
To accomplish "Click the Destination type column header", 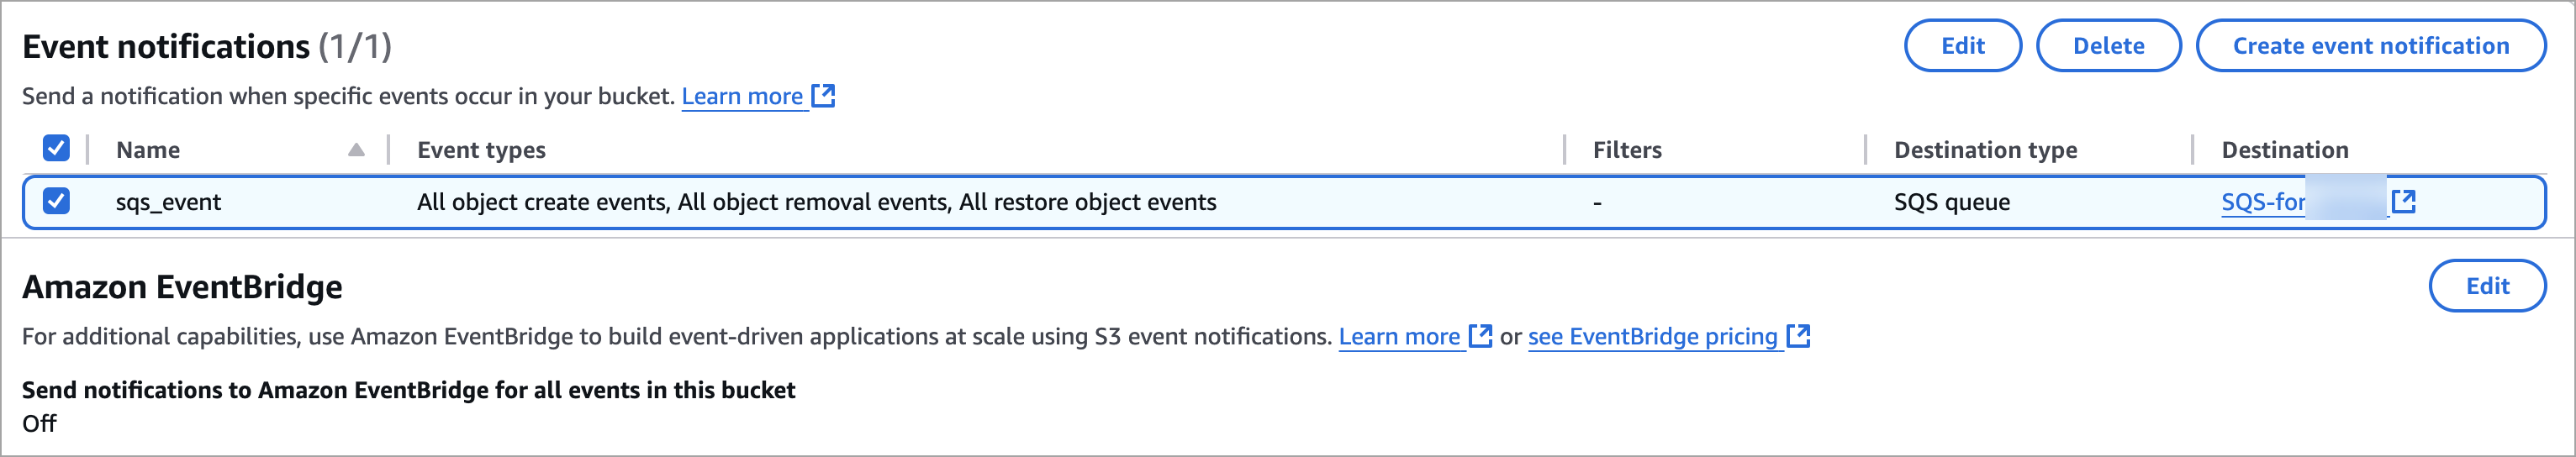I will click(x=1985, y=150).
